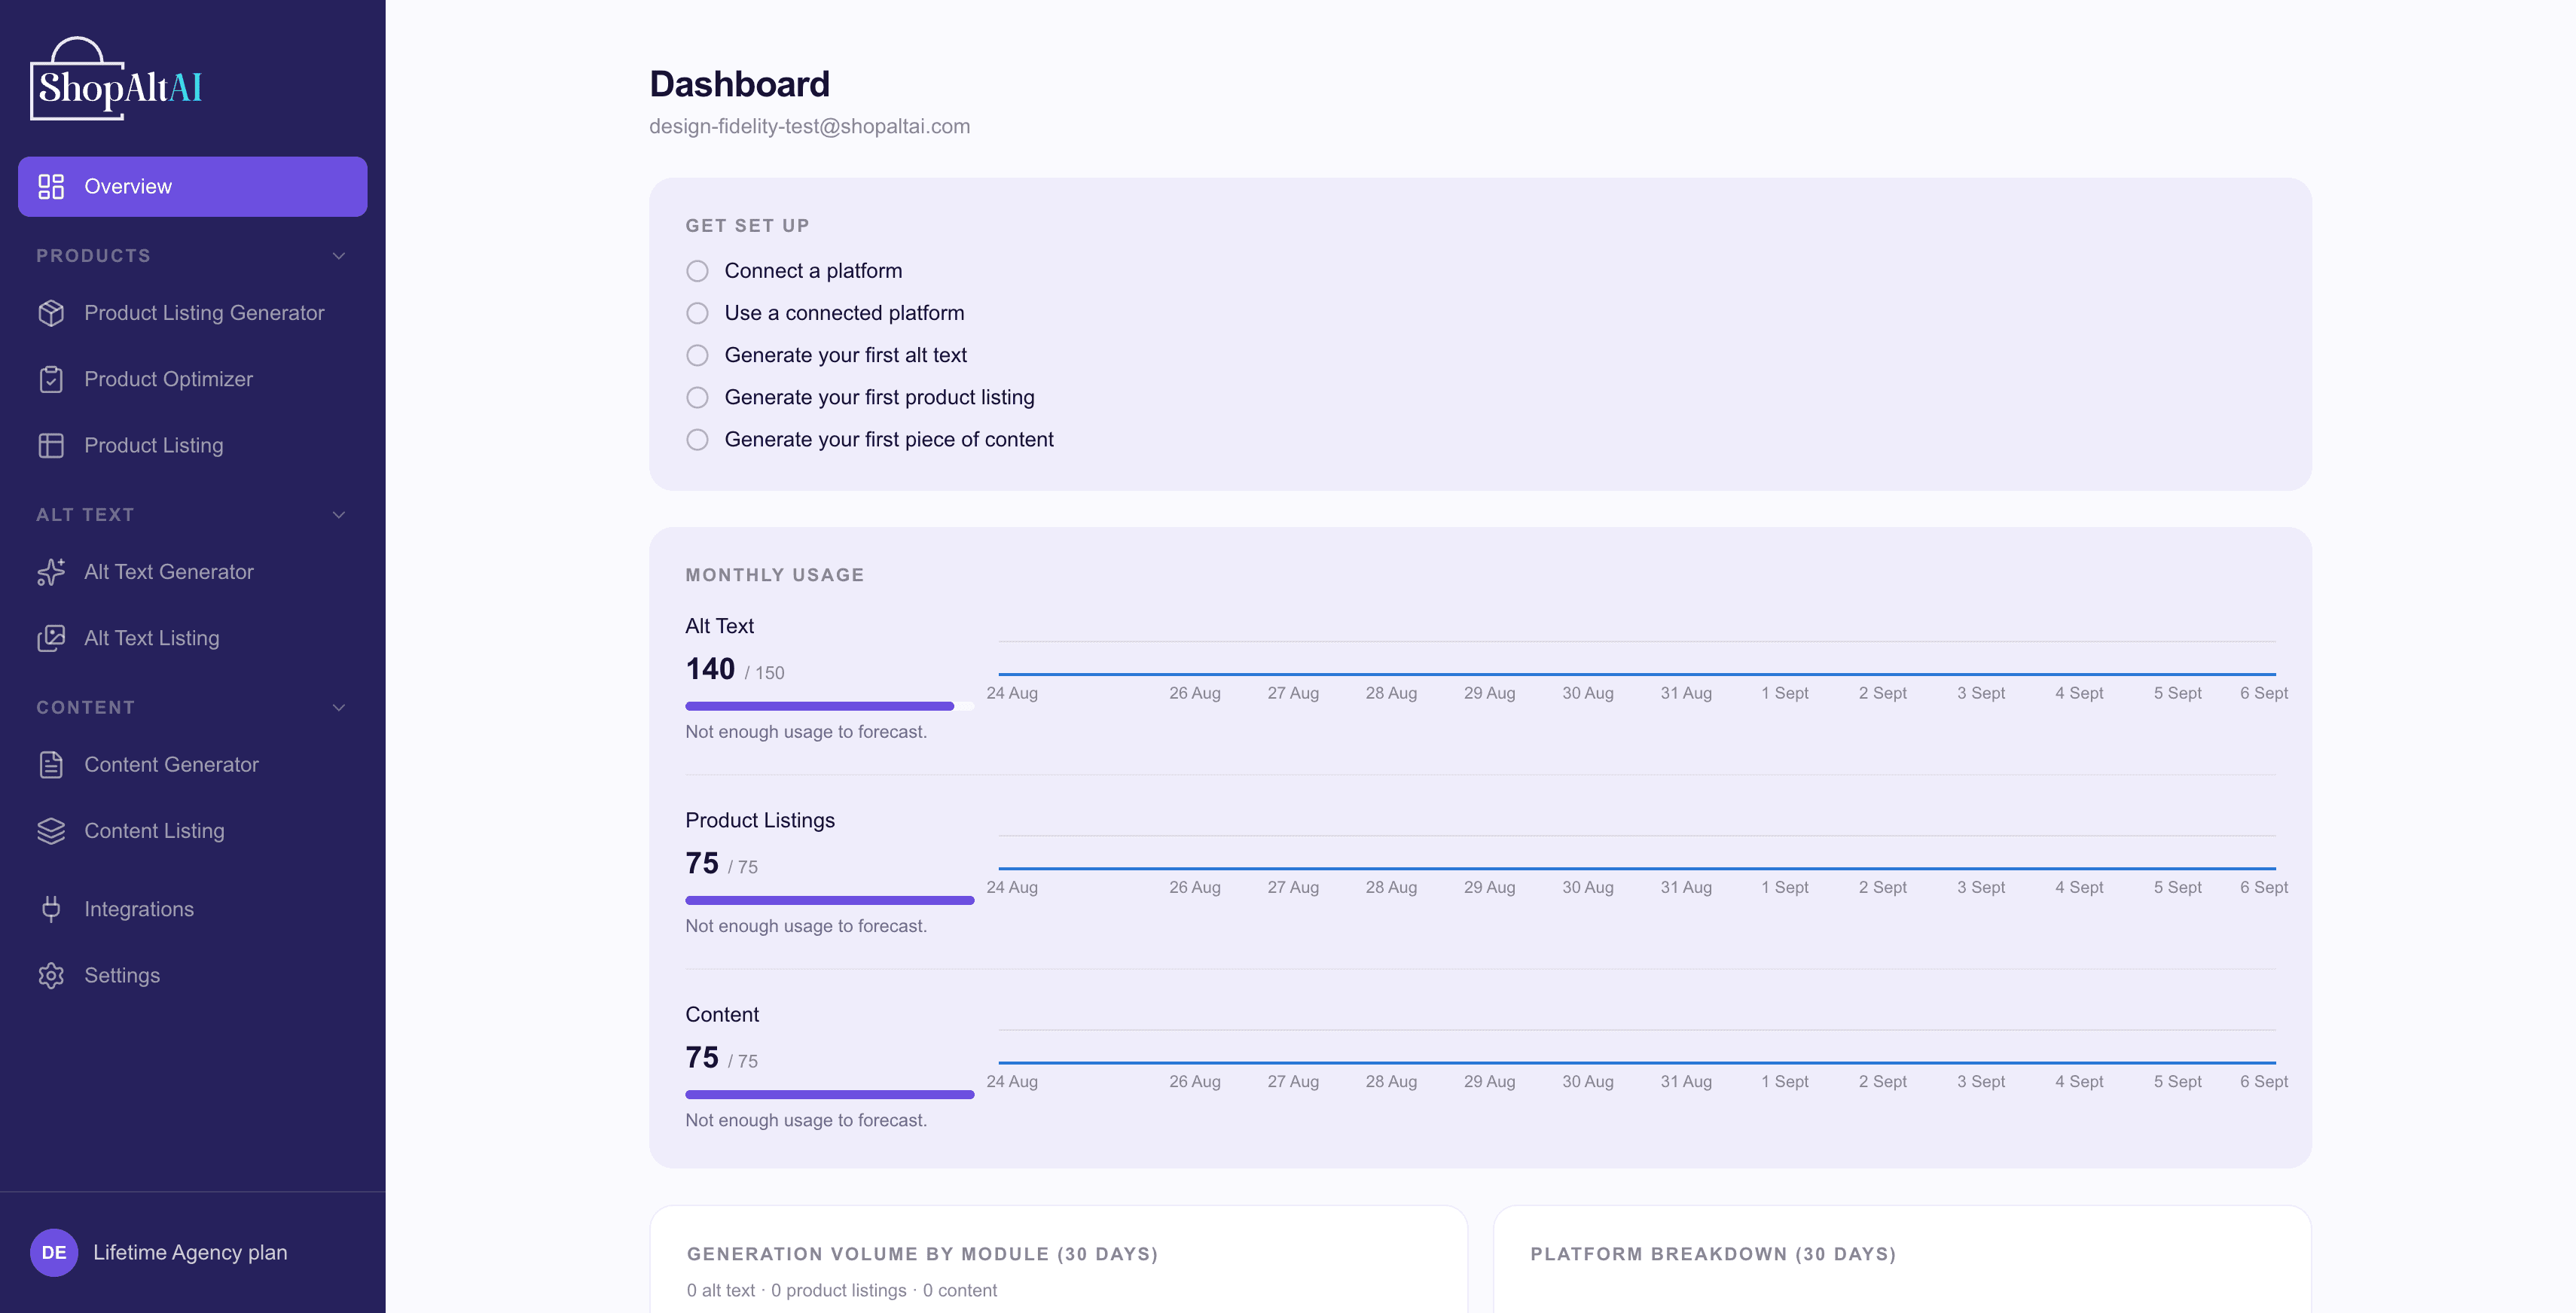This screenshot has height=1313, width=2576.
Task: Click Generate your first piece of content text
Action: (889, 440)
